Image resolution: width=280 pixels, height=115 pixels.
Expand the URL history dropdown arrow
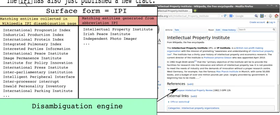point(222,16)
